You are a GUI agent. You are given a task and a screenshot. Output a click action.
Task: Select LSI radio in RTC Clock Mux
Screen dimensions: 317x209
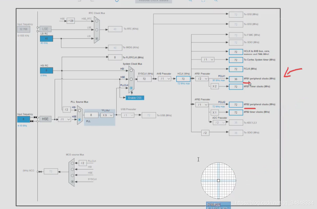[x=97, y=39]
